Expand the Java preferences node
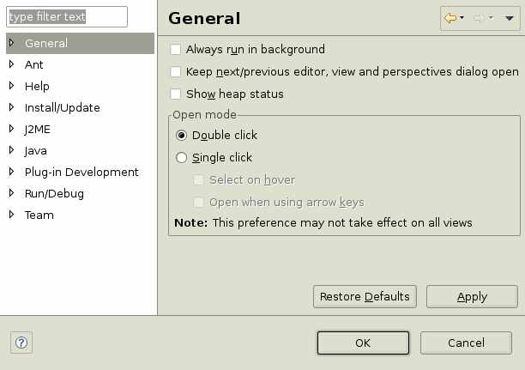The height and width of the screenshot is (370, 525). (x=11, y=150)
